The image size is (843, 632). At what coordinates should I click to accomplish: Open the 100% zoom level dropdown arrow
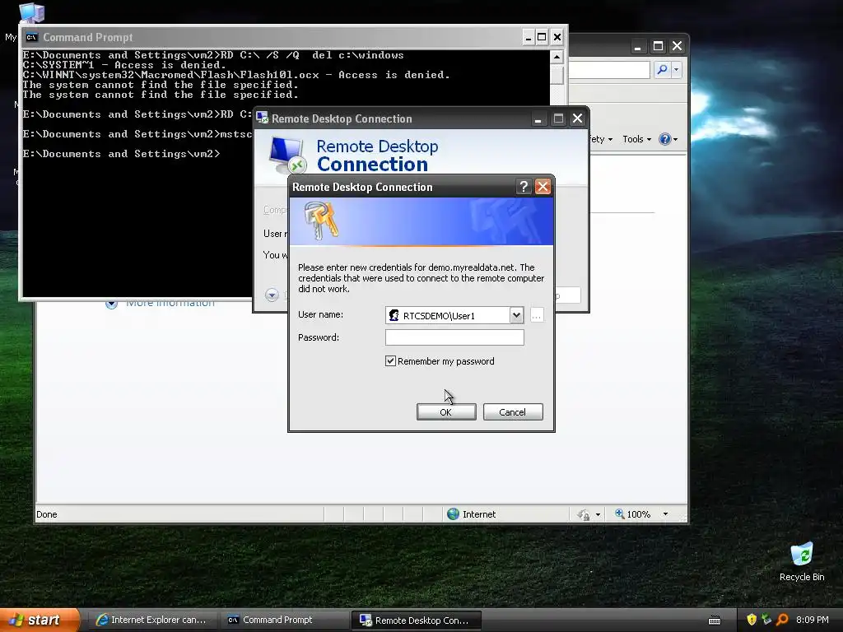tap(665, 514)
